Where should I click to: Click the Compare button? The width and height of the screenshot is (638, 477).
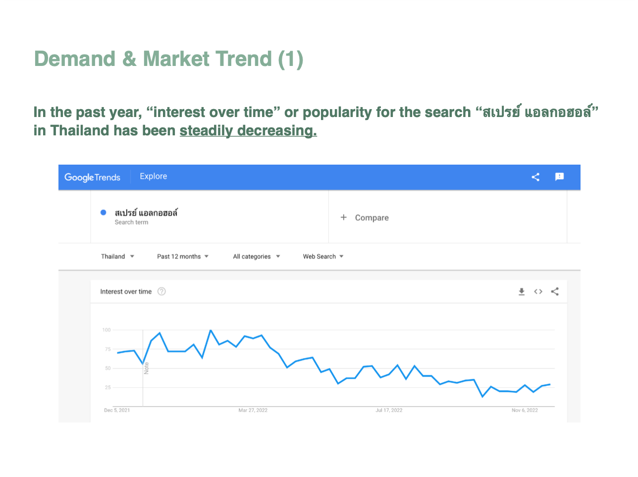pos(372,218)
